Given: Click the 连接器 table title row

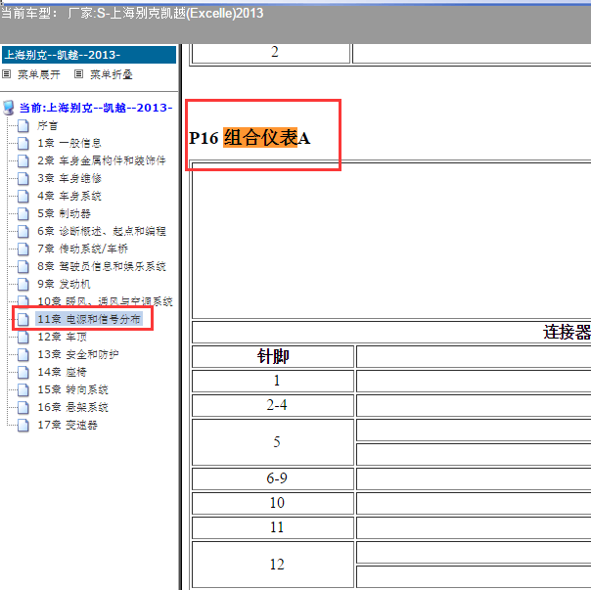Looking at the screenshot, I should coord(391,332).
